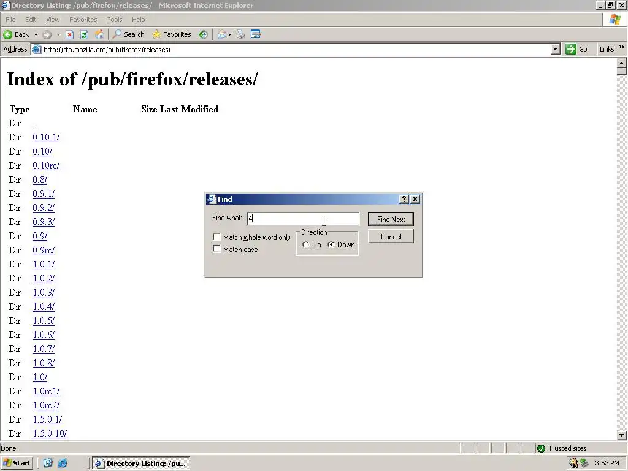Open the 1.0.4/ directory link

44,307
